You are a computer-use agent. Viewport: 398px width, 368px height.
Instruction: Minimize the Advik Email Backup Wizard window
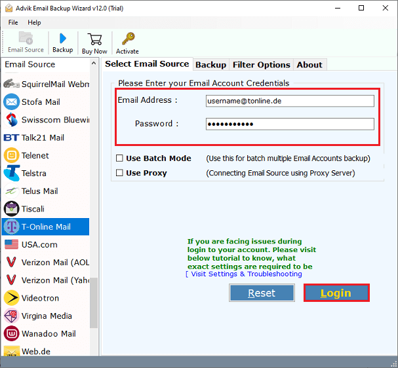coord(338,8)
